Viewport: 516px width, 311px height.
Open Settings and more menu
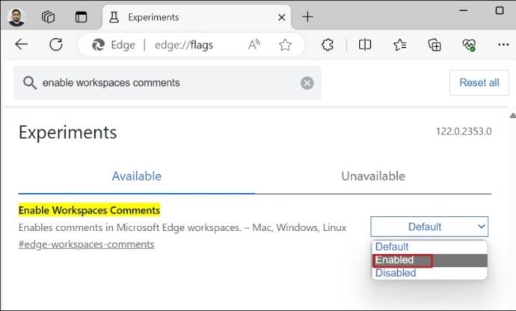point(503,44)
